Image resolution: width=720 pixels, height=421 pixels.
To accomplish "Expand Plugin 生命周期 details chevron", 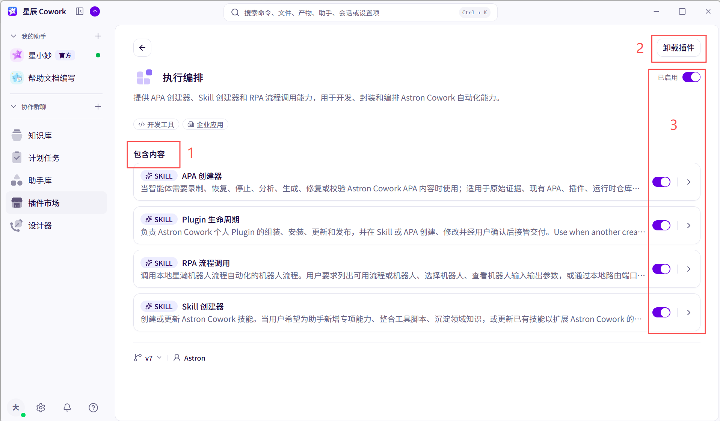I will point(689,226).
